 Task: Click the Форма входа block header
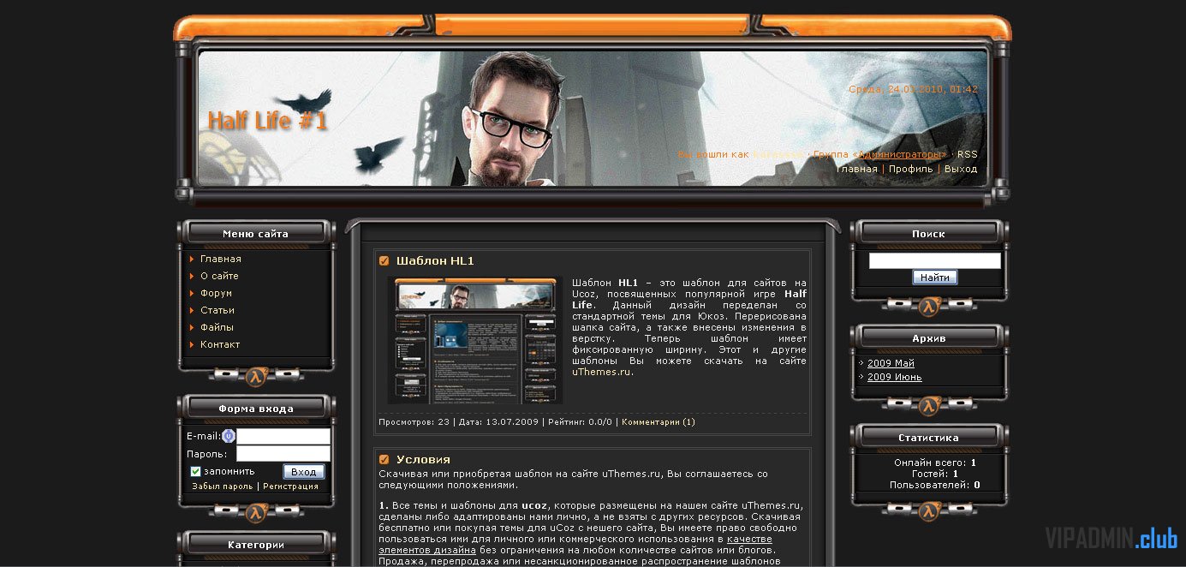(x=255, y=409)
